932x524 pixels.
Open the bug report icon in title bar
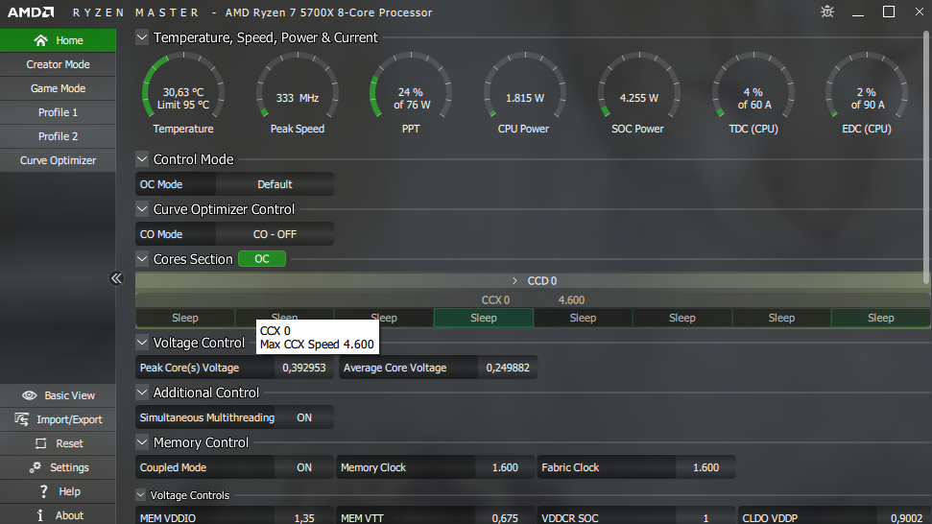[x=826, y=12]
